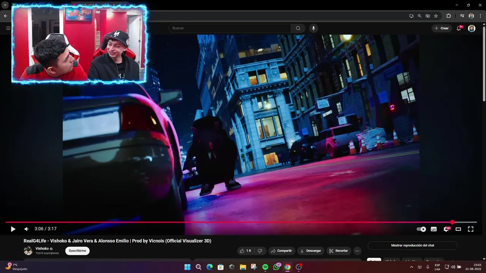
Task: Seek on the red video progress bar
Action: [241, 222]
